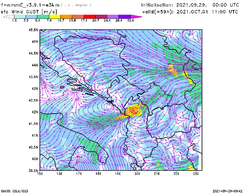
Task: Click the 23E longitude label
Action: click(196, 174)
